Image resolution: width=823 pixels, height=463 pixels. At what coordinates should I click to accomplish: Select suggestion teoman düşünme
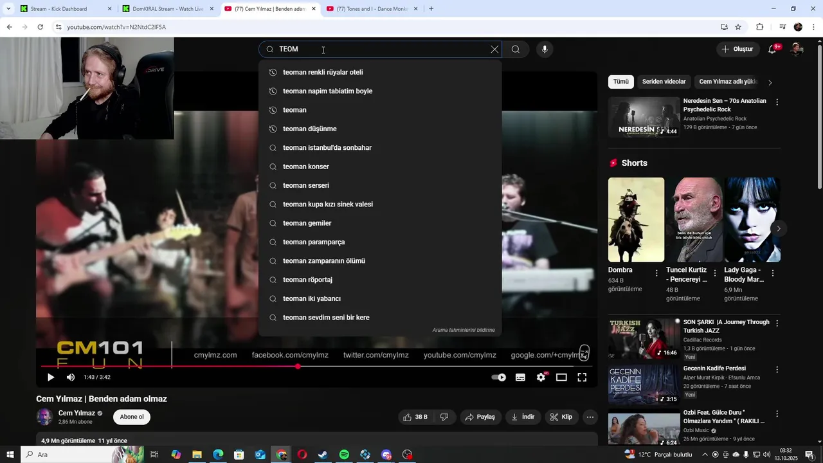click(x=380, y=129)
